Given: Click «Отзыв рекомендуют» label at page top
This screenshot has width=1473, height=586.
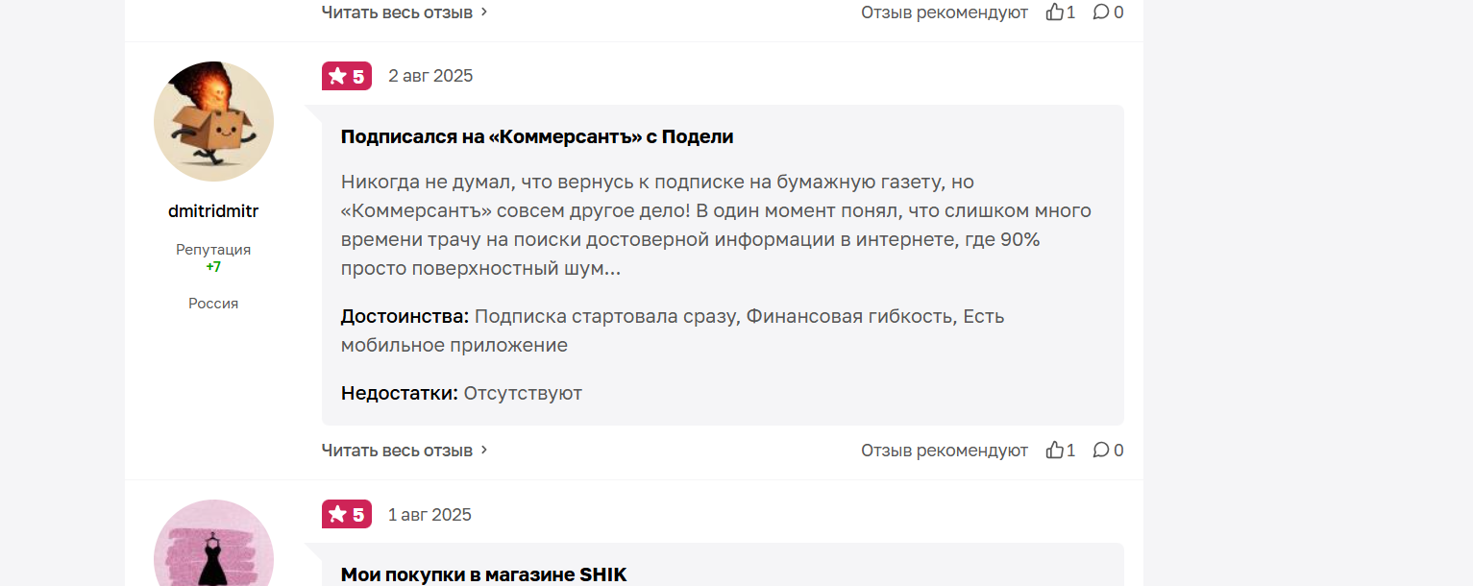Looking at the screenshot, I should point(945,12).
